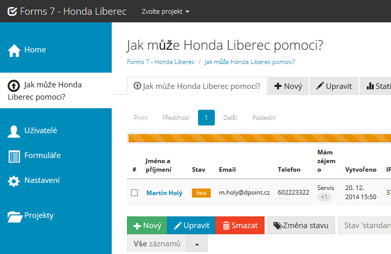This screenshot has height=254, width=391.
Task: Open Nastavení in sidebar
Action: pos(56,180)
